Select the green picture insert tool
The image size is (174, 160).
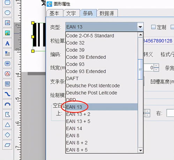[x=7, y=33]
